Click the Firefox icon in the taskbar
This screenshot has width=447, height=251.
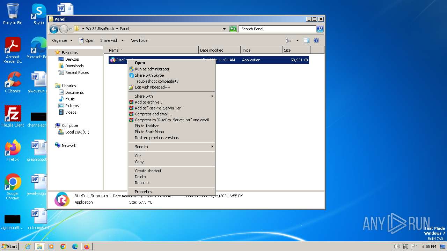click(x=87, y=246)
